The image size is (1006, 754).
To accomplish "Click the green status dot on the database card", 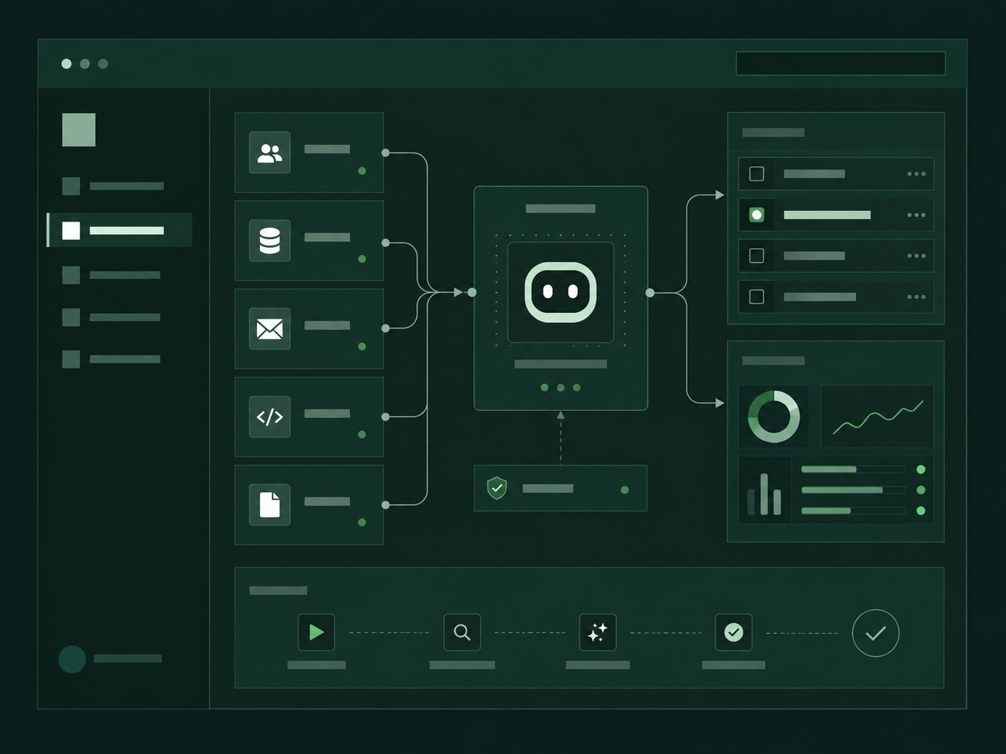I will tap(362, 258).
